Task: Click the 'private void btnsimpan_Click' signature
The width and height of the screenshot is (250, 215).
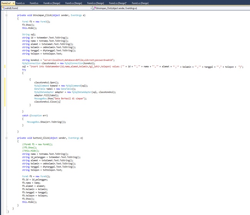Action: point(51,15)
